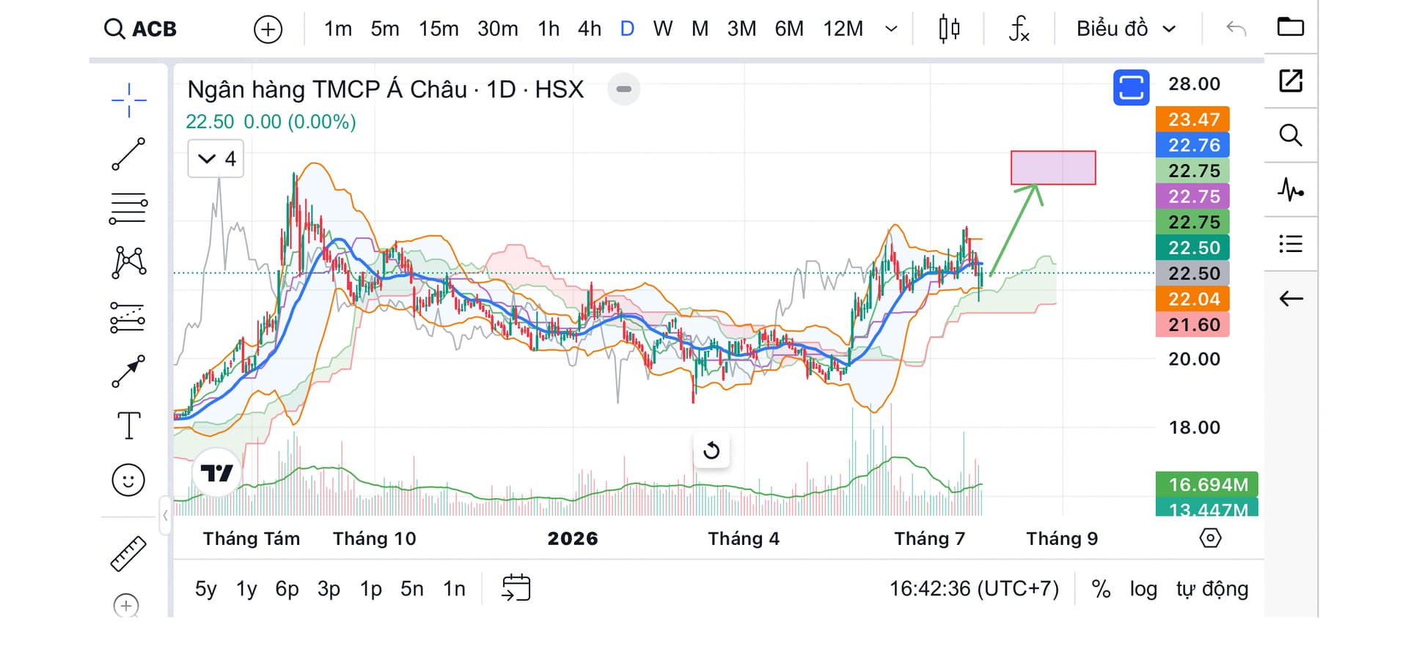Select the 6p date range
Viewport: 1408px width, 649px height.
click(287, 589)
